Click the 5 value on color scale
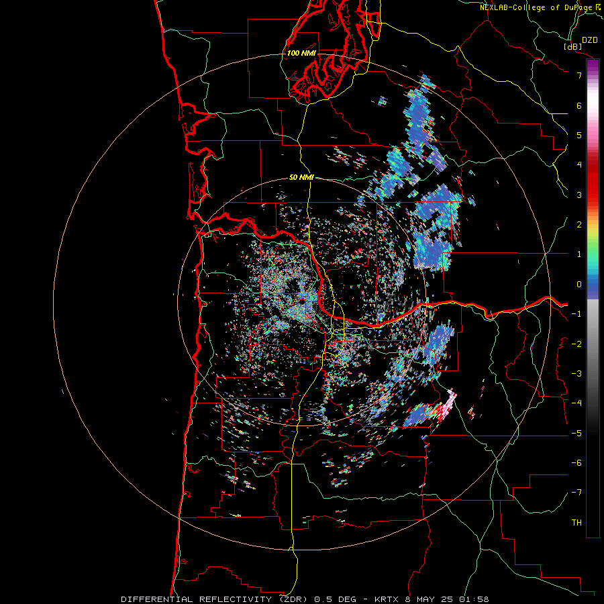 [579, 135]
